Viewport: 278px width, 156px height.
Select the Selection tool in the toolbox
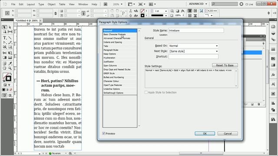point(4,27)
